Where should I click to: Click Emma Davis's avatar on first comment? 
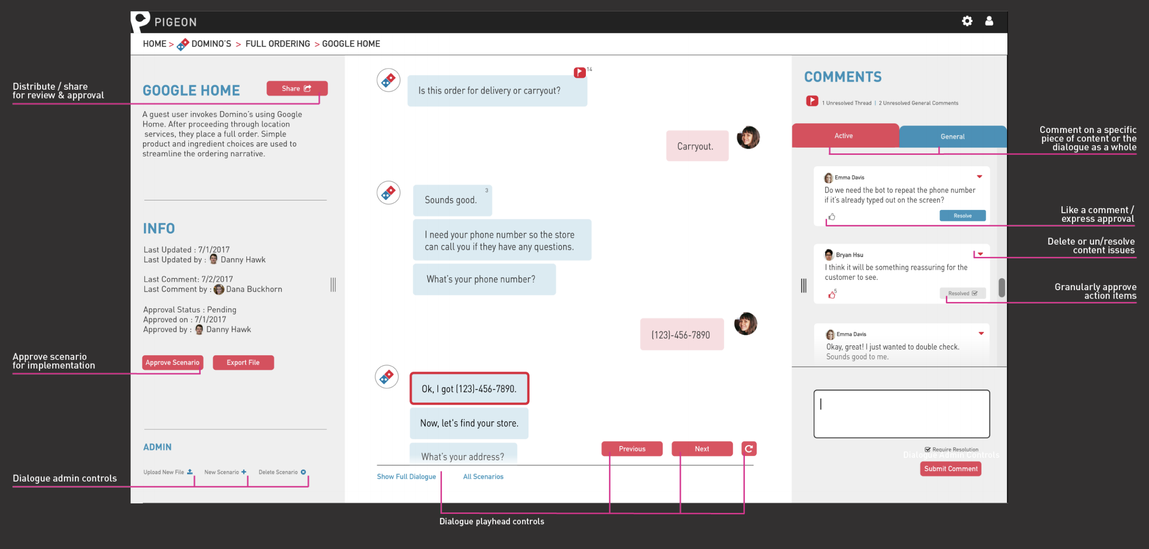tap(829, 178)
